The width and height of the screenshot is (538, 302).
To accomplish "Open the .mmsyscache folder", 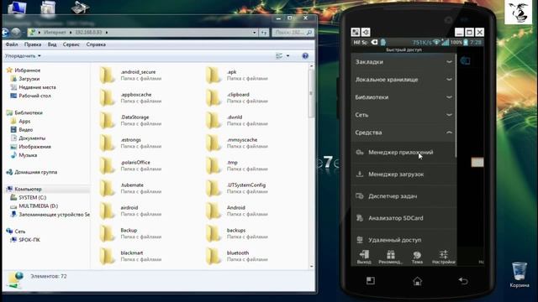I will point(237,143).
